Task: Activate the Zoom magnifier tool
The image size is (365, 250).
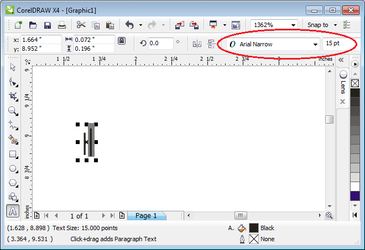Action: pos(12,111)
